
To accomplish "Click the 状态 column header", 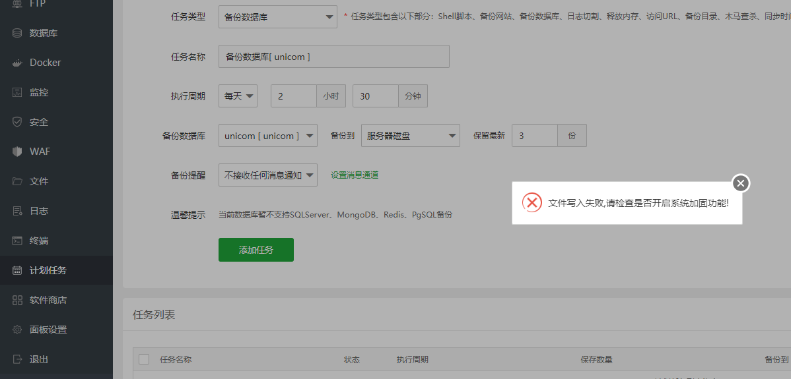I will tap(352, 359).
